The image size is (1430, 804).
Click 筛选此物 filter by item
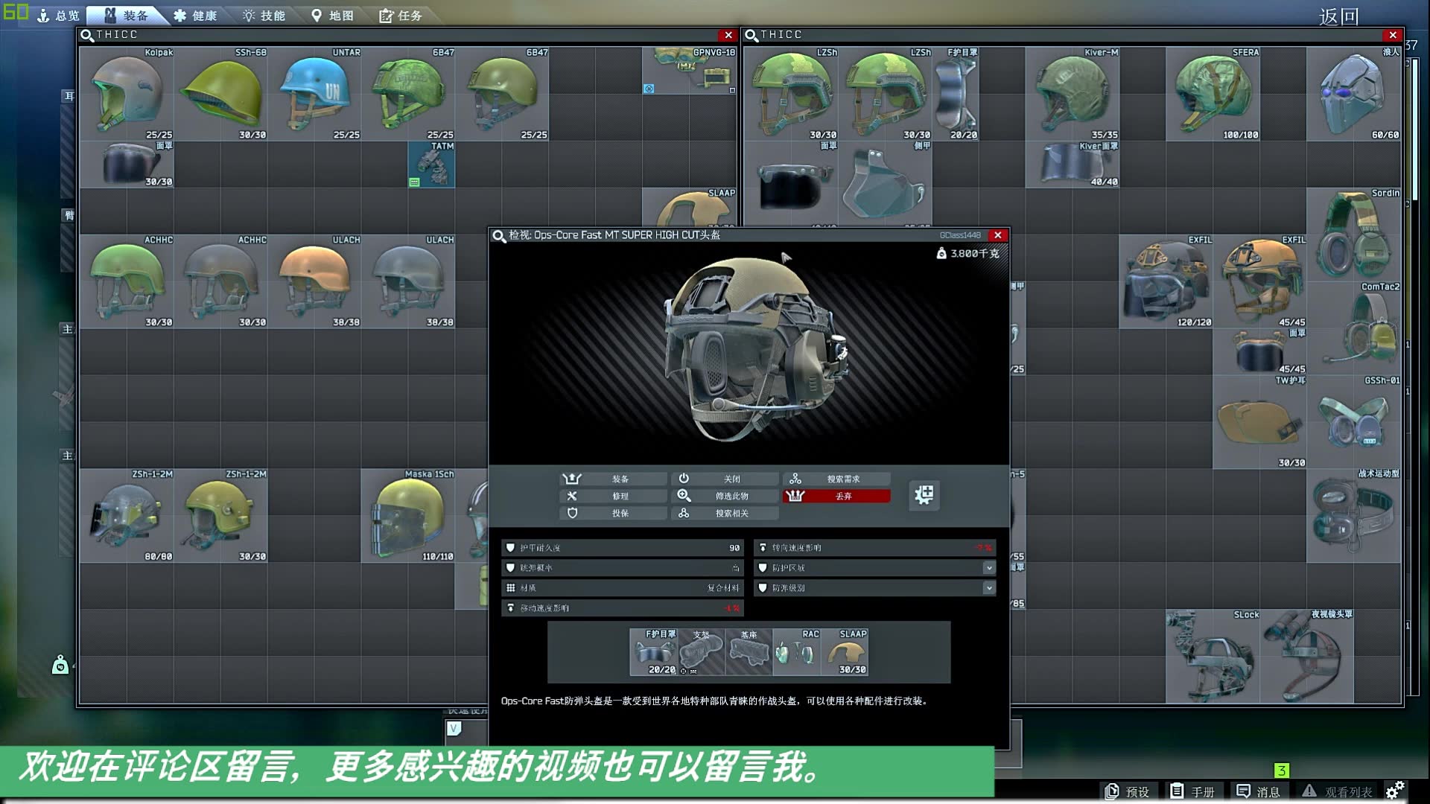click(x=725, y=496)
